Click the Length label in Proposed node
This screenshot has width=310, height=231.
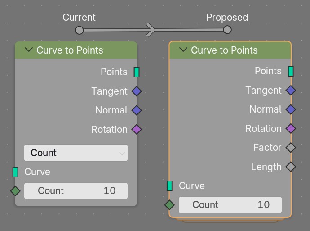266,167
